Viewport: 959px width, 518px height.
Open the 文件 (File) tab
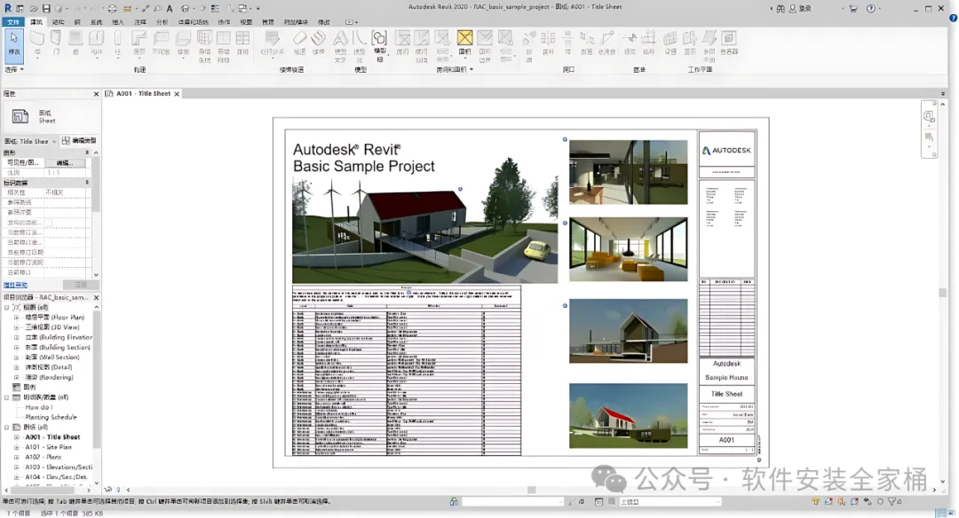click(12, 22)
